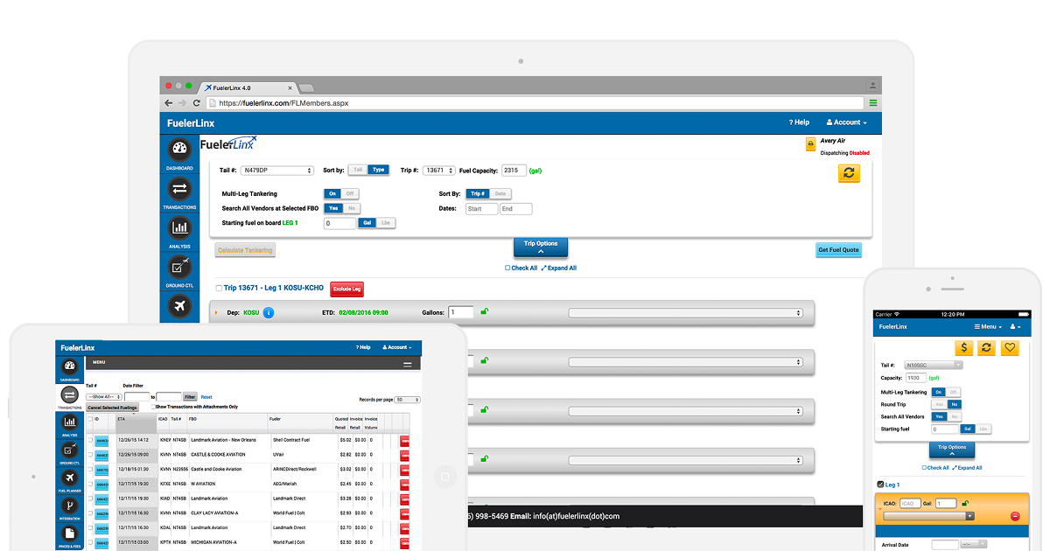Open the Account menu on the laptop
The width and height of the screenshot is (1050, 551).
(x=845, y=122)
